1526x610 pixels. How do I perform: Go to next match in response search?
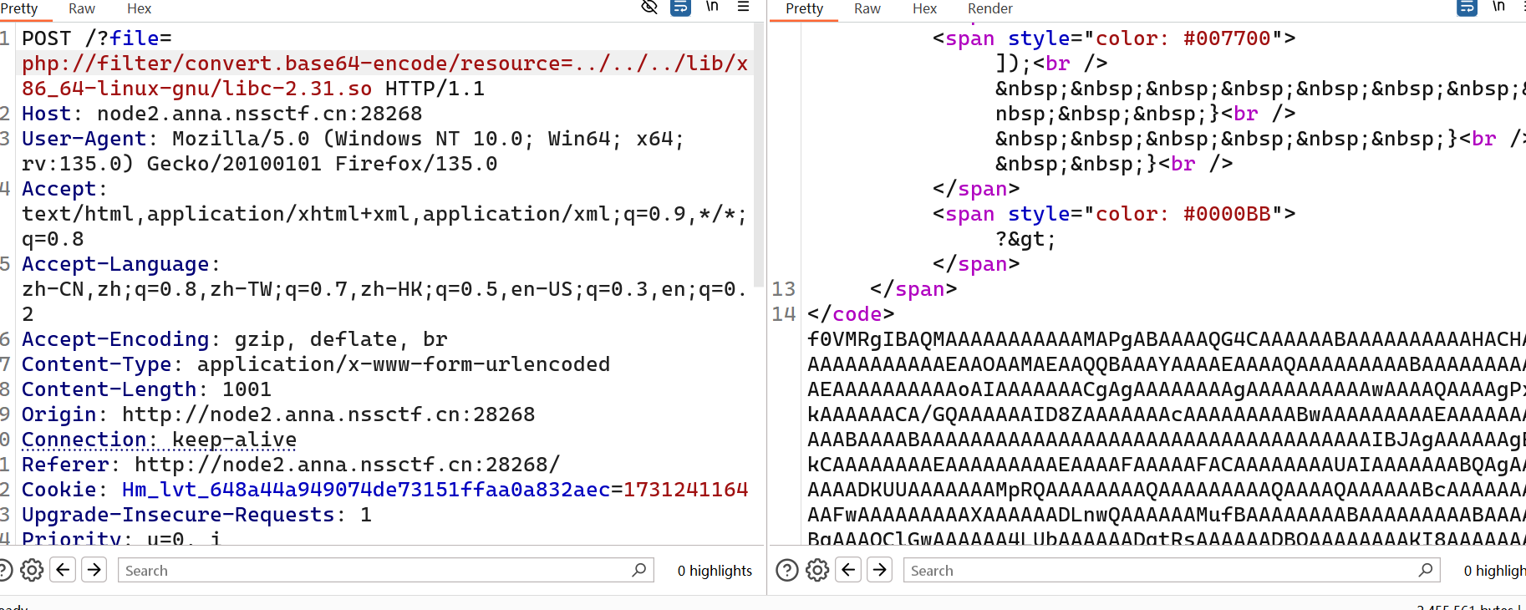[x=880, y=570]
